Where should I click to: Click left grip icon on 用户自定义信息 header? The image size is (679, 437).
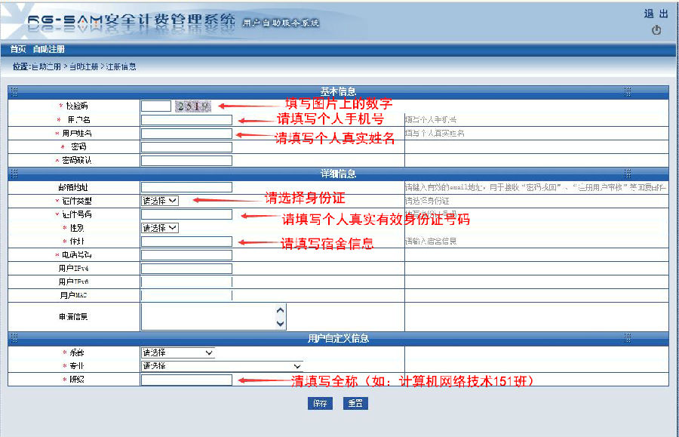point(14,339)
